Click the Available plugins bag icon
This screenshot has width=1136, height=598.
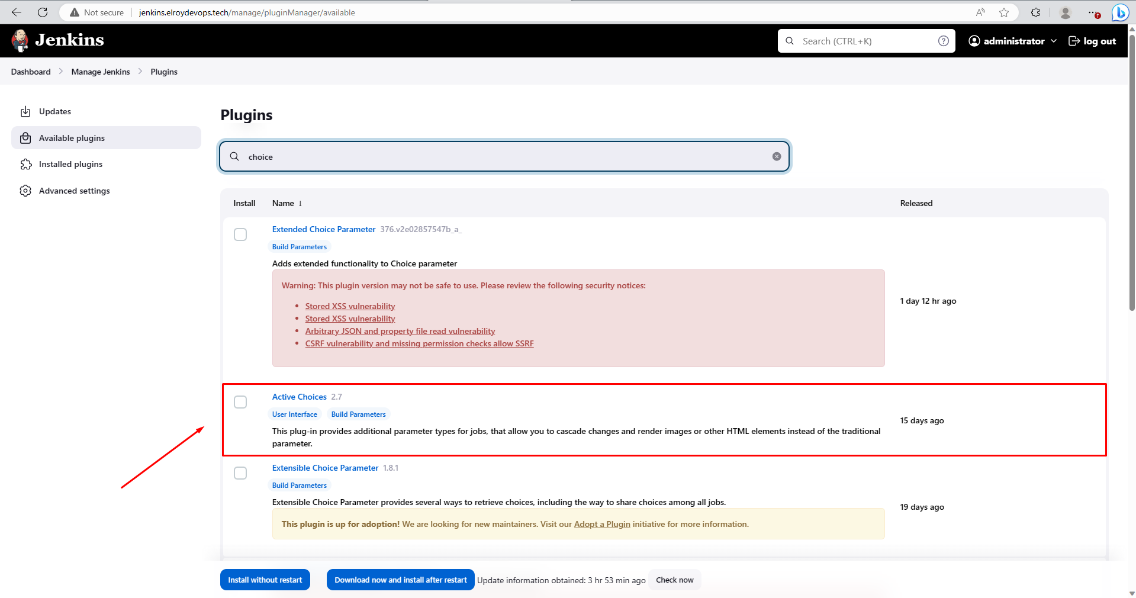click(25, 138)
